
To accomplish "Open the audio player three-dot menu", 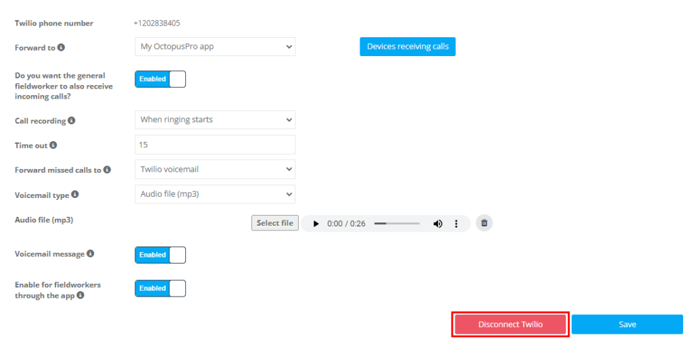I will (x=456, y=224).
